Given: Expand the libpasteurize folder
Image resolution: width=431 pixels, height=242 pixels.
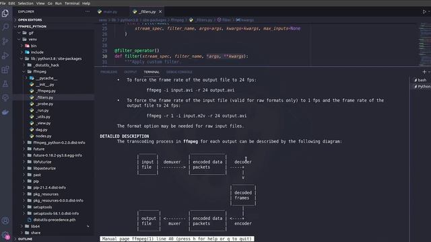Looking at the screenshot, I should pyautogui.click(x=54, y=168).
